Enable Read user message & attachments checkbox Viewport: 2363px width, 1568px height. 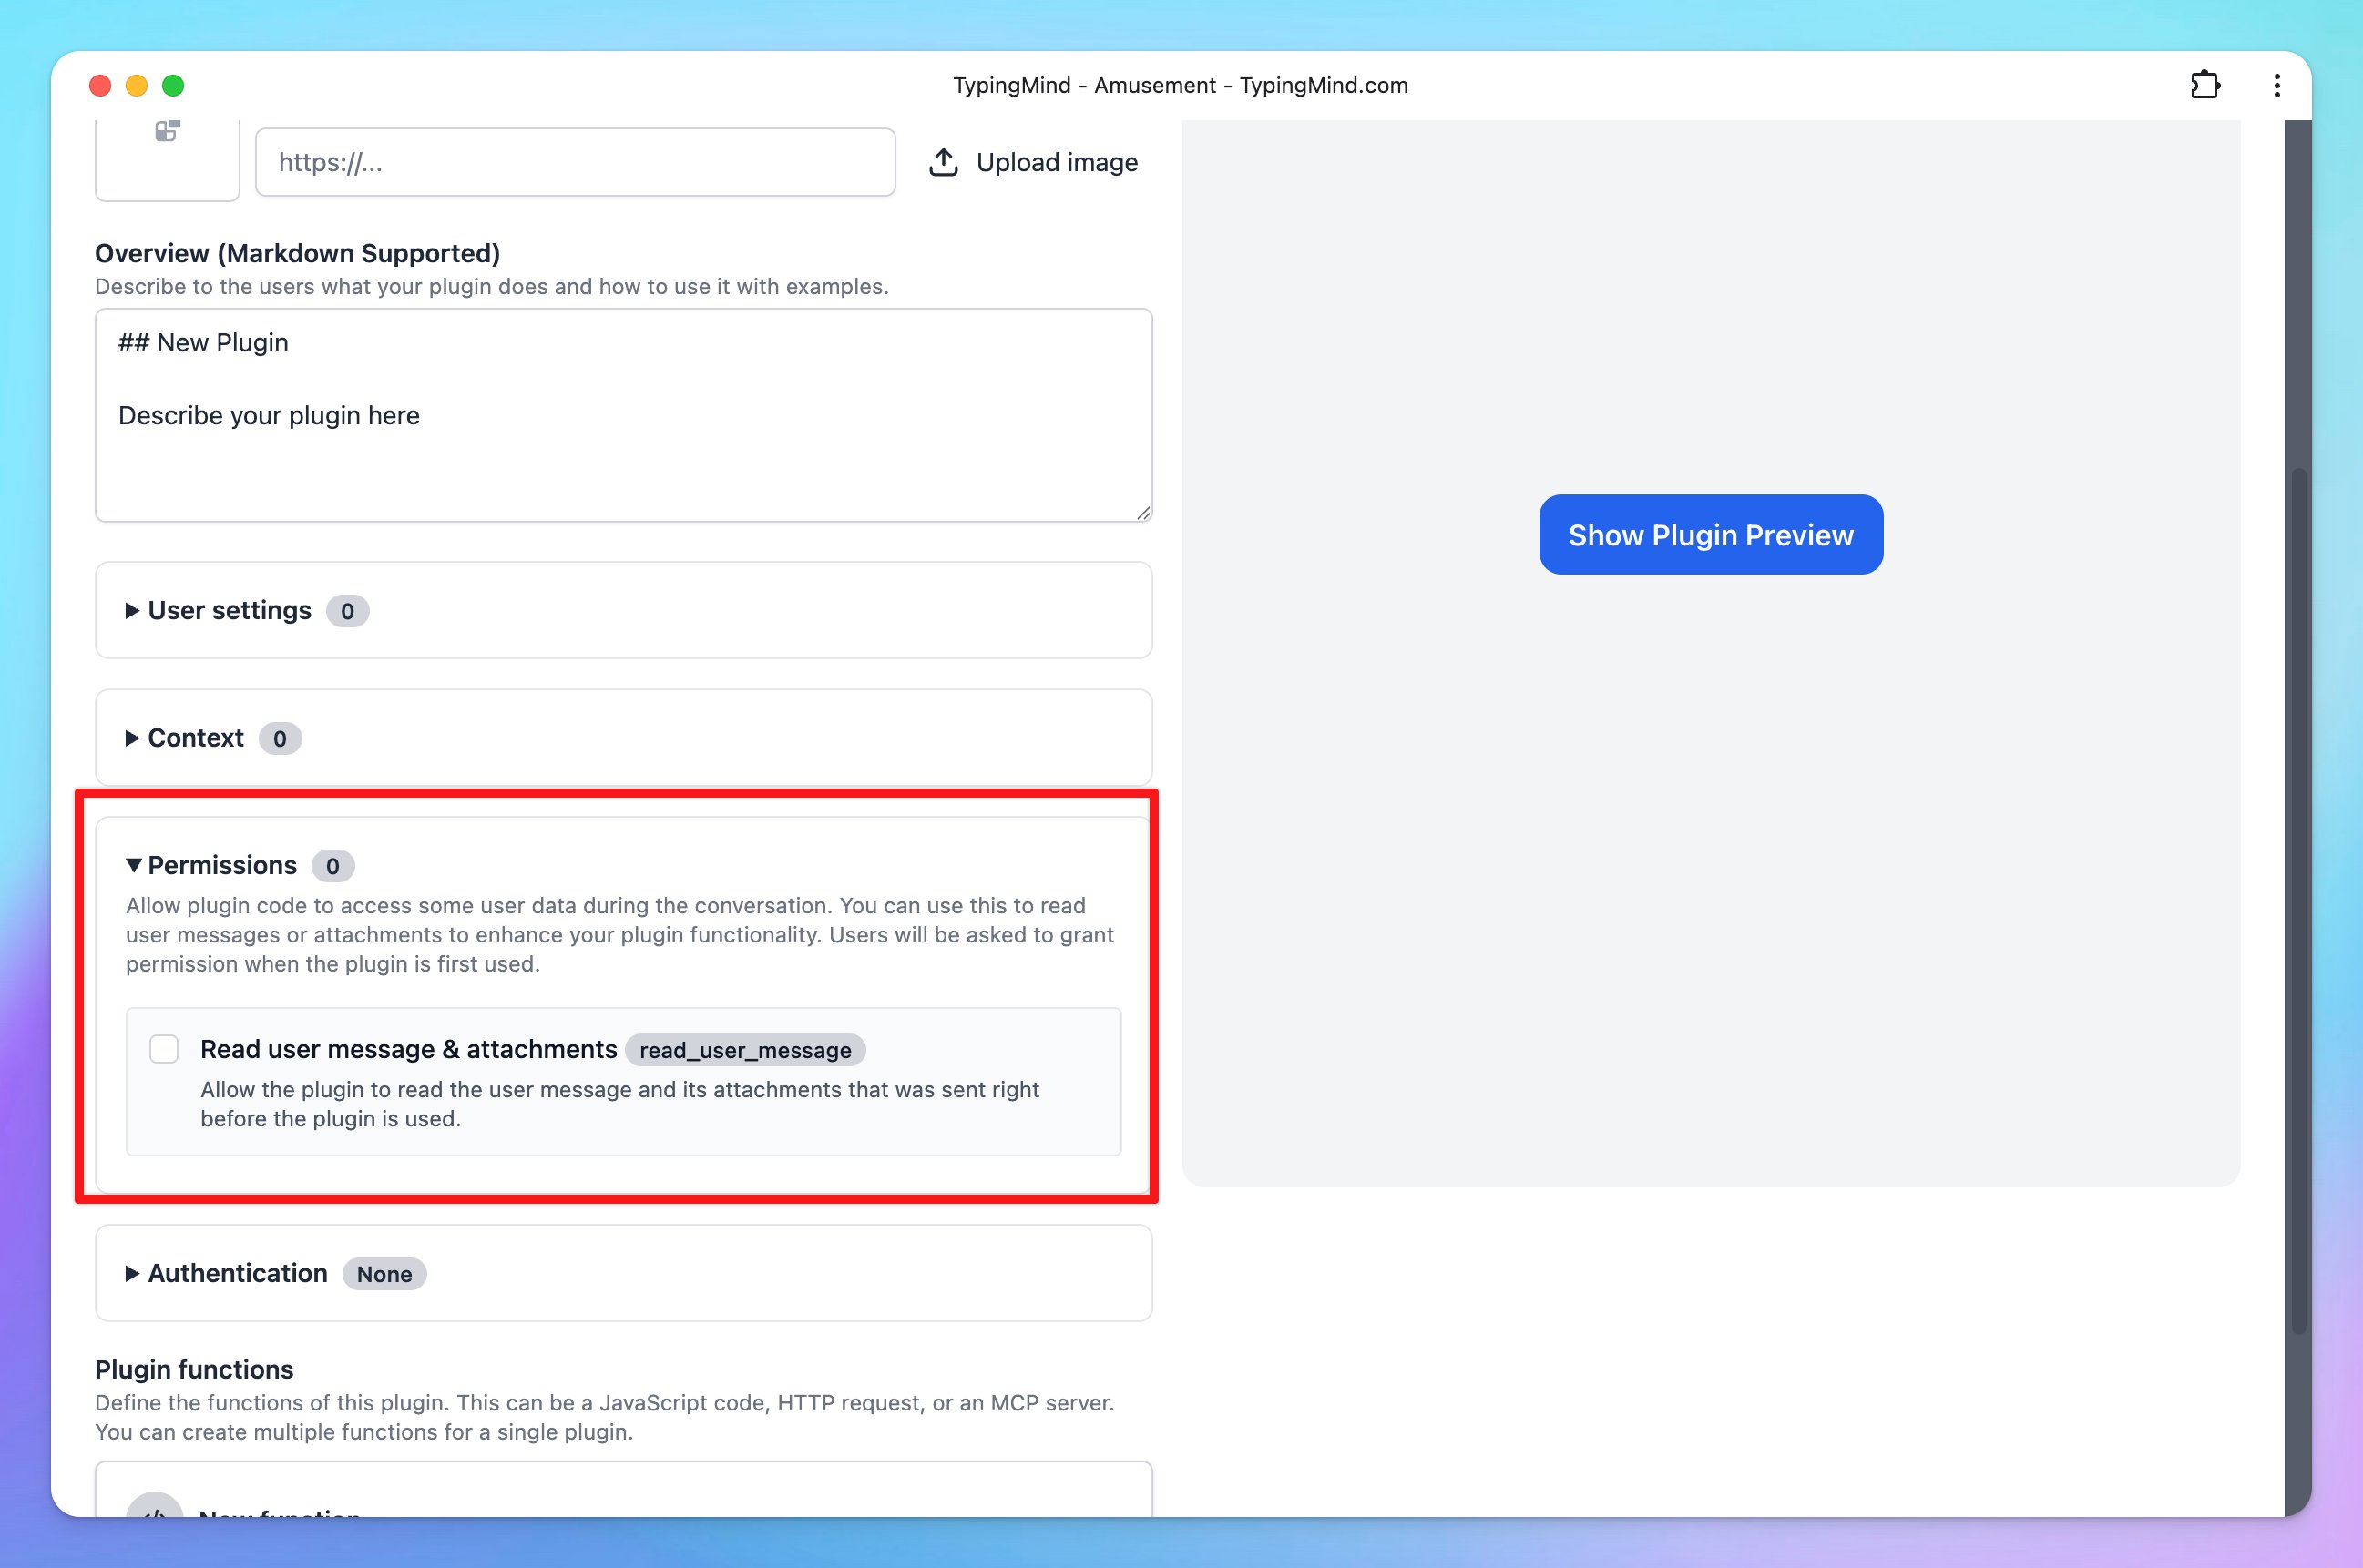click(x=164, y=1049)
